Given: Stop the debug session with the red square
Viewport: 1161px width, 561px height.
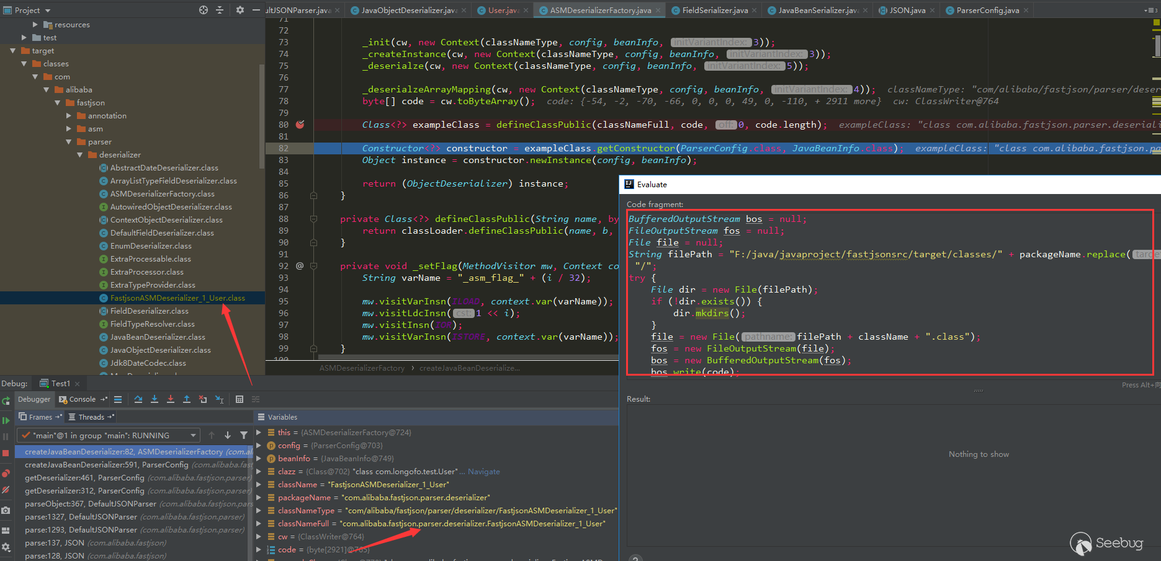Looking at the screenshot, I should pyautogui.click(x=6, y=453).
